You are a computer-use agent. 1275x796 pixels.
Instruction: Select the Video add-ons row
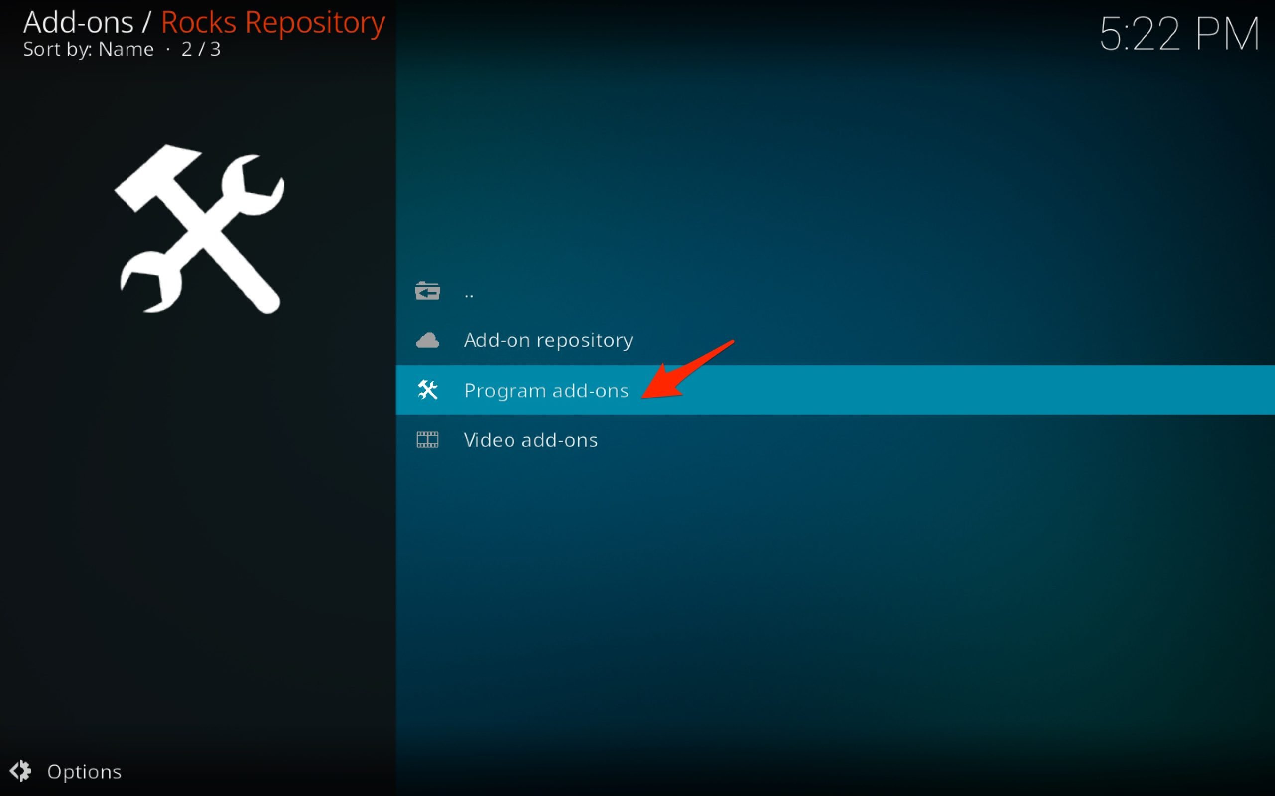[x=530, y=440]
